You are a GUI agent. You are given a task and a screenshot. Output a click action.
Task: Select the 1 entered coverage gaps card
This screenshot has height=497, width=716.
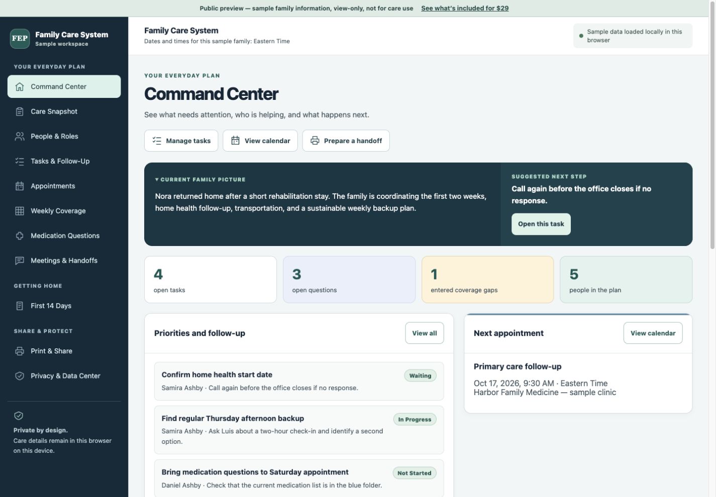tap(487, 280)
